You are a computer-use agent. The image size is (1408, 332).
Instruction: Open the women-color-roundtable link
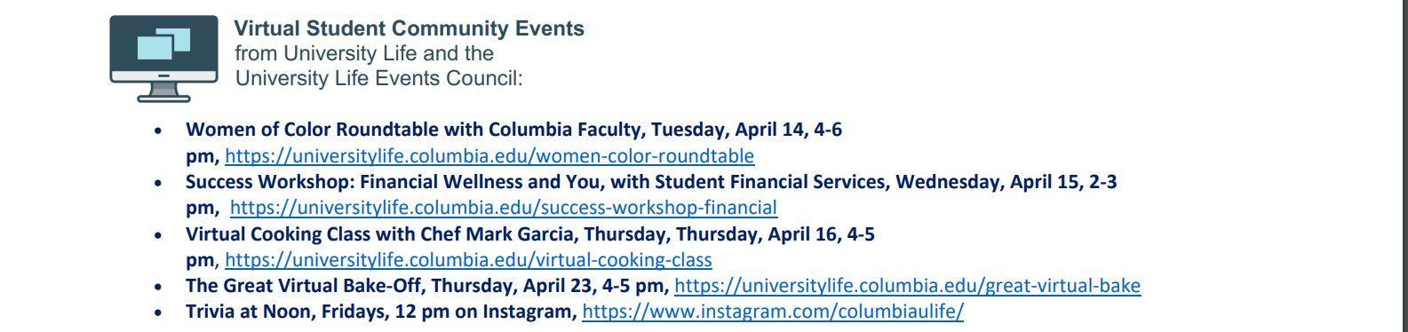pos(489,156)
